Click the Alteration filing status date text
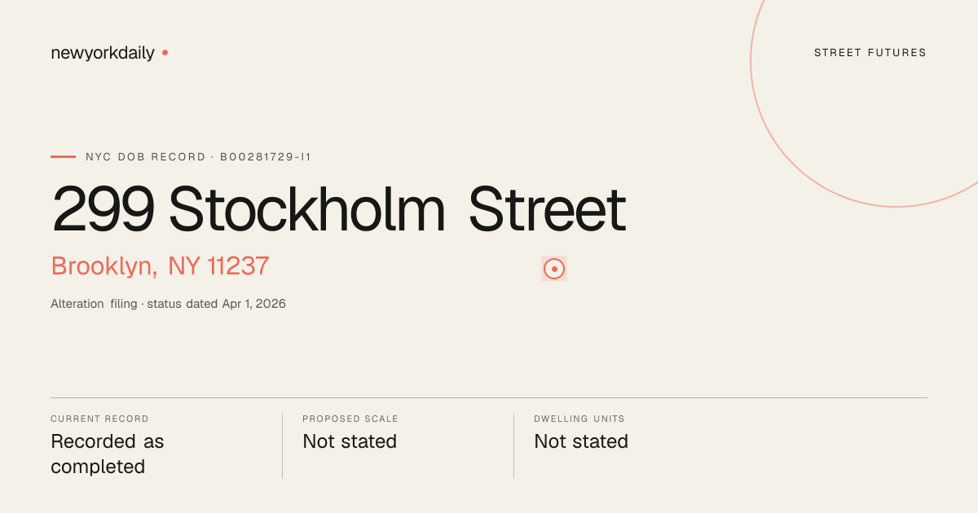978x513 pixels. tap(168, 304)
